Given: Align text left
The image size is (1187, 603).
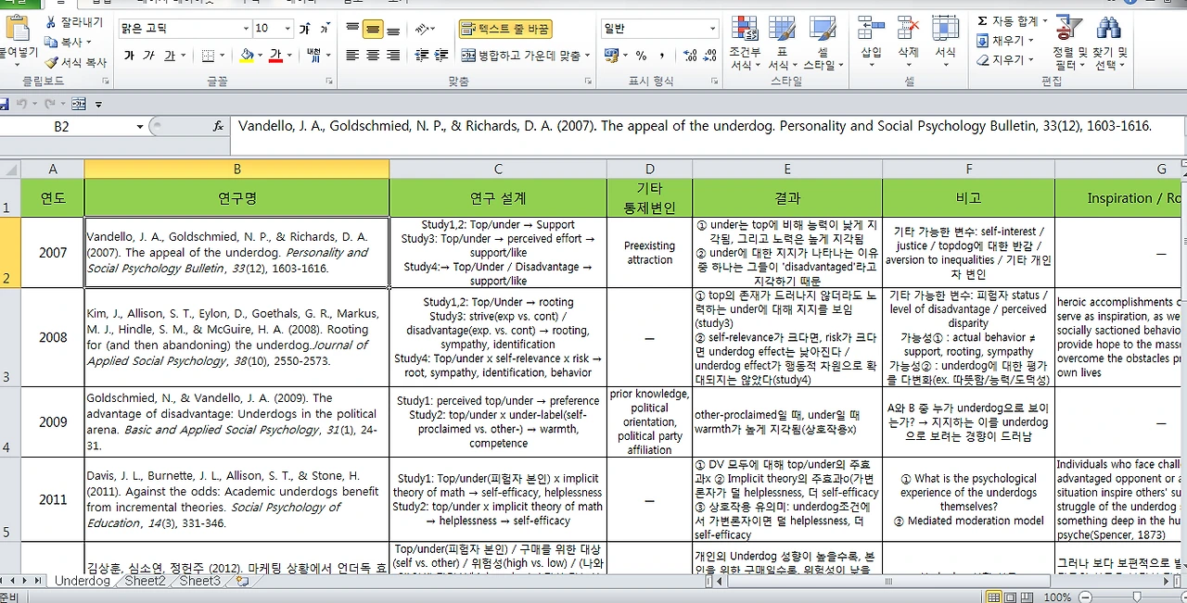Looking at the screenshot, I should [x=352, y=56].
